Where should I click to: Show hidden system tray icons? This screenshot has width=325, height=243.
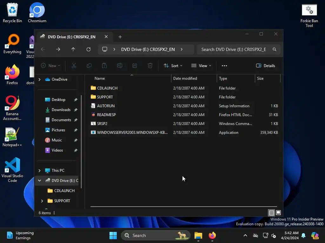[x=245, y=235]
